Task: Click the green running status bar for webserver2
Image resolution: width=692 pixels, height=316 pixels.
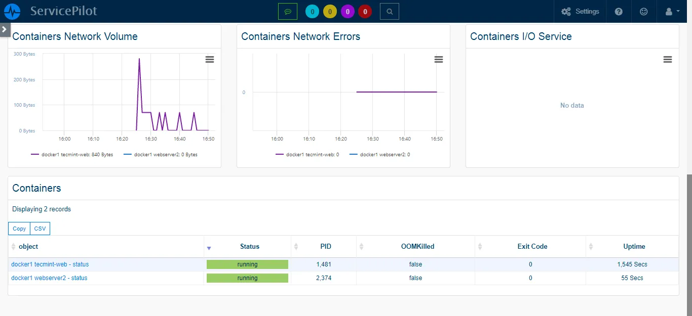Action: [247, 278]
